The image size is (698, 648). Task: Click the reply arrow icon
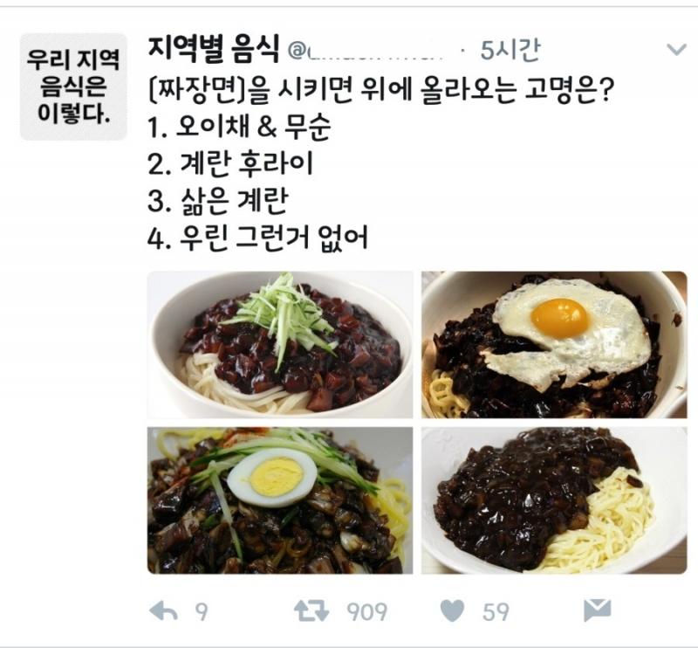click(163, 611)
